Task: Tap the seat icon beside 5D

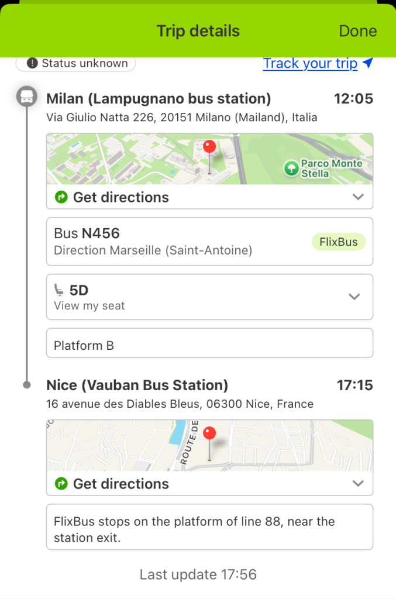Action: coord(59,290)
